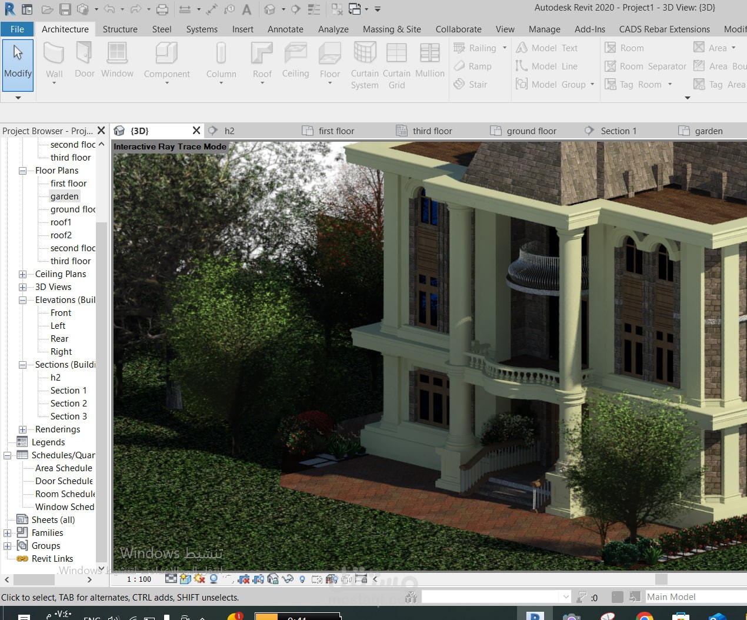Click the Revit application logo button
747x620 pixels.
tap(9, 9)
